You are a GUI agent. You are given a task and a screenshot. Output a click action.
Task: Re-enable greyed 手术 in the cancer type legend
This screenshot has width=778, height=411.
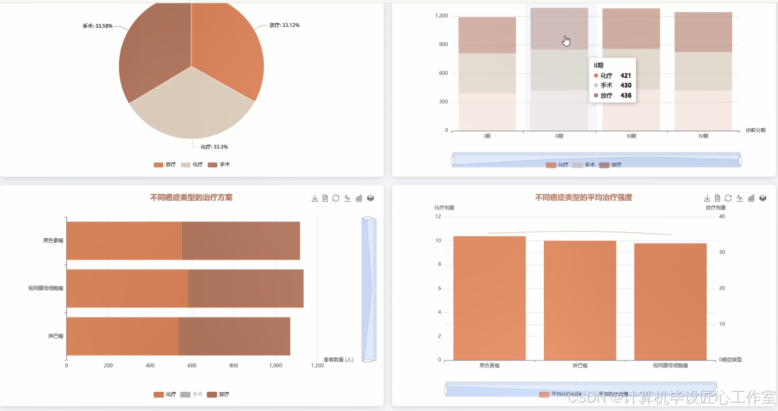192,395
